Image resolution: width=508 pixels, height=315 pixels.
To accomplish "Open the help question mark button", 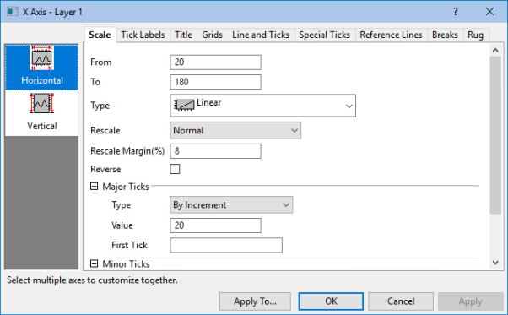I will (x=456, y=12).
